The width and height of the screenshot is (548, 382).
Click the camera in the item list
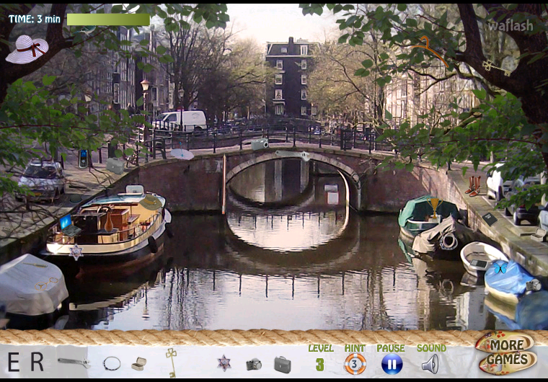point(254,364)
